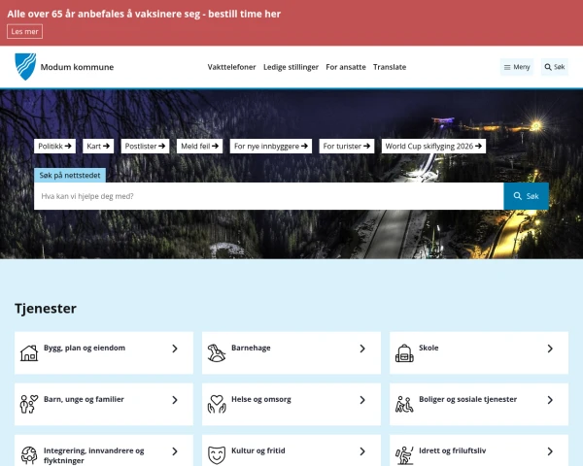Click the theatre mask icon for Kultur og fritid
This screenshot has width=583, height=466.
click(217, 455)
